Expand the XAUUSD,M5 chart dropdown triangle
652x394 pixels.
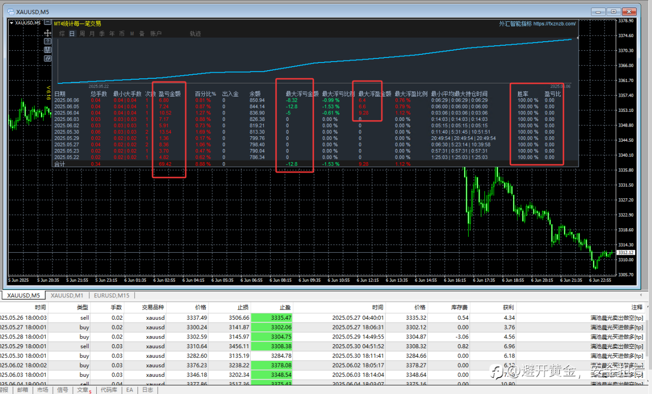point(12,22)
